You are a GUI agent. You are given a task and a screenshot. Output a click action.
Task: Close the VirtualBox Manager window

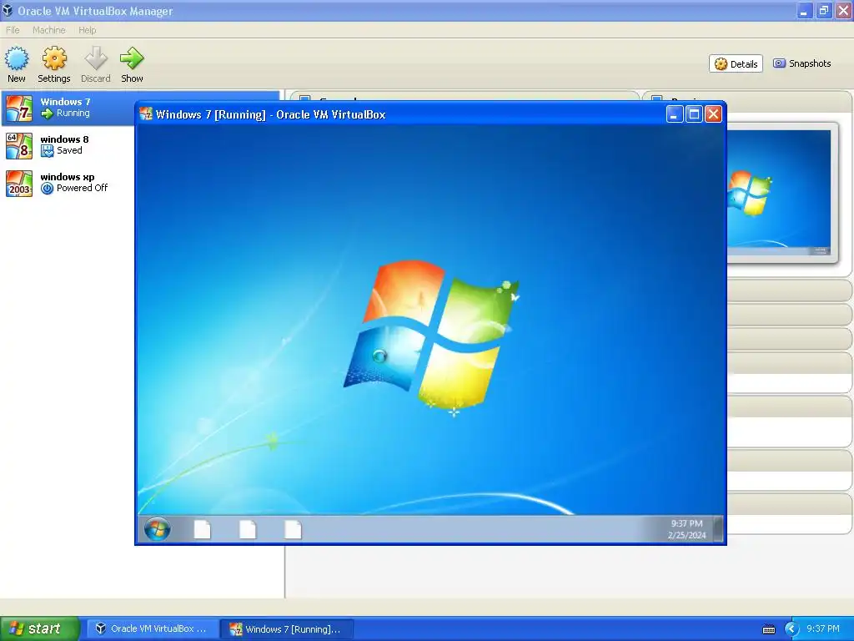843,10
